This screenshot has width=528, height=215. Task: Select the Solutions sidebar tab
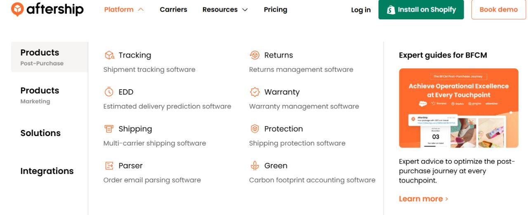[40, 133]
